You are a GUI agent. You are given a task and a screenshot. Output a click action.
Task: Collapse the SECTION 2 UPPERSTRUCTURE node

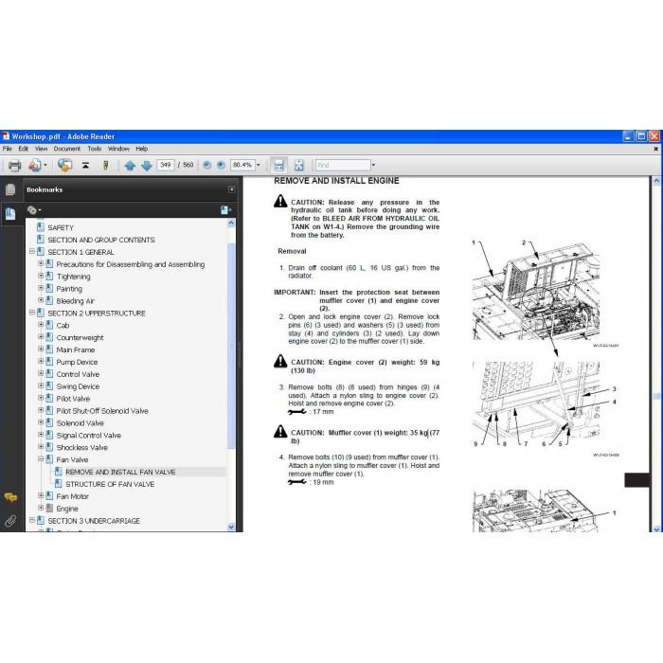[x=32, y=313]
